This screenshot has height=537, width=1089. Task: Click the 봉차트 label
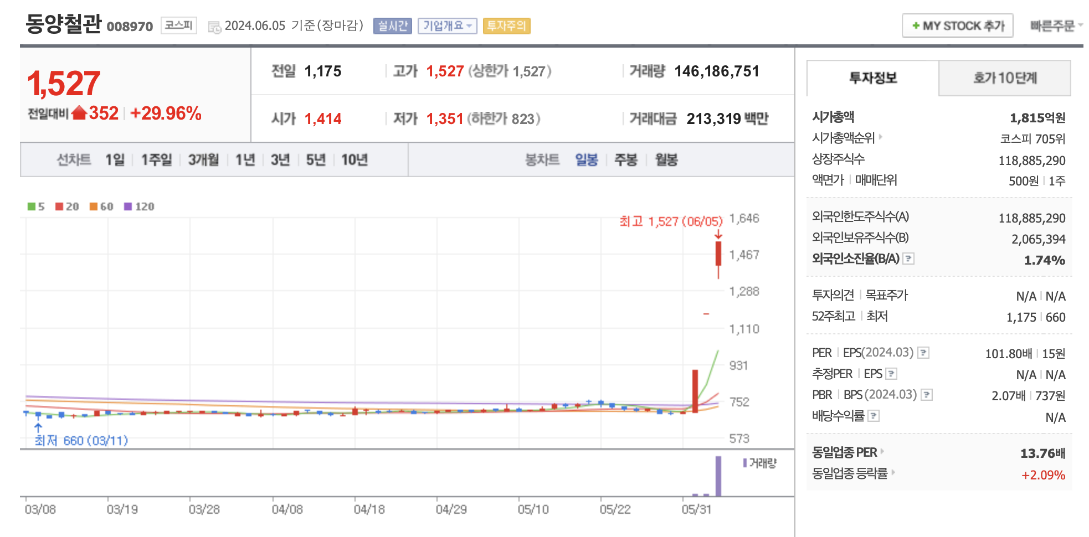pyautogui.click(x=542, y=160)
